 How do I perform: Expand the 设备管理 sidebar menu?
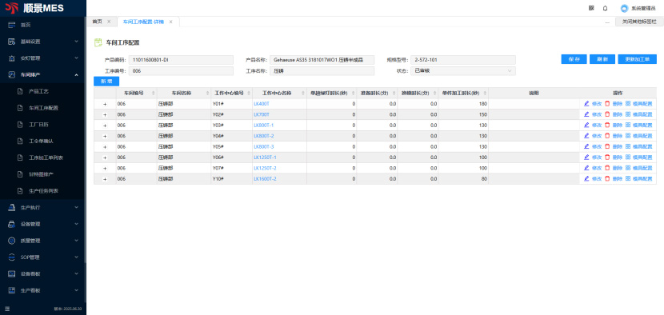42,224
